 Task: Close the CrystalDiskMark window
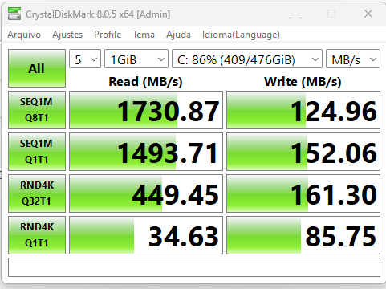coord(368,14)
